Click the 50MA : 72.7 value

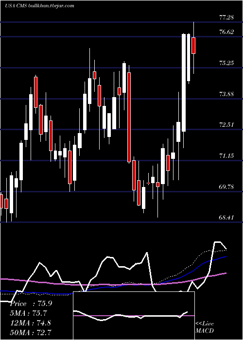coord(31,332)
